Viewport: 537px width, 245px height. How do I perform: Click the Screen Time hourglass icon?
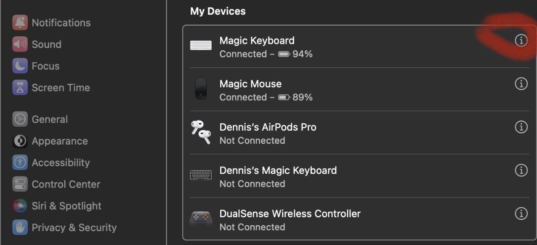(x=20, y=88)
